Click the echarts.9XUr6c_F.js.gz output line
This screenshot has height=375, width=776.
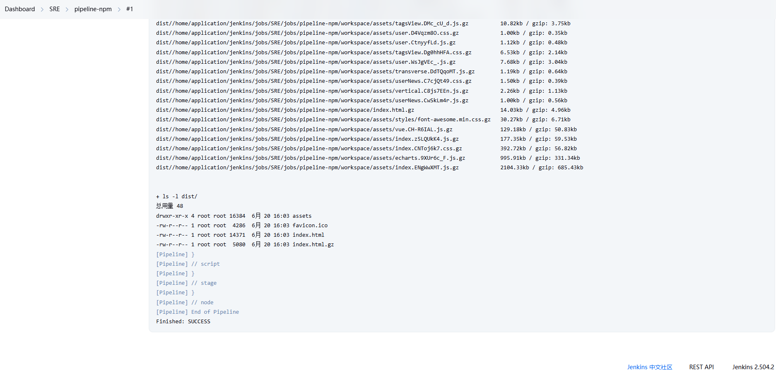click(x=311, y=158)
